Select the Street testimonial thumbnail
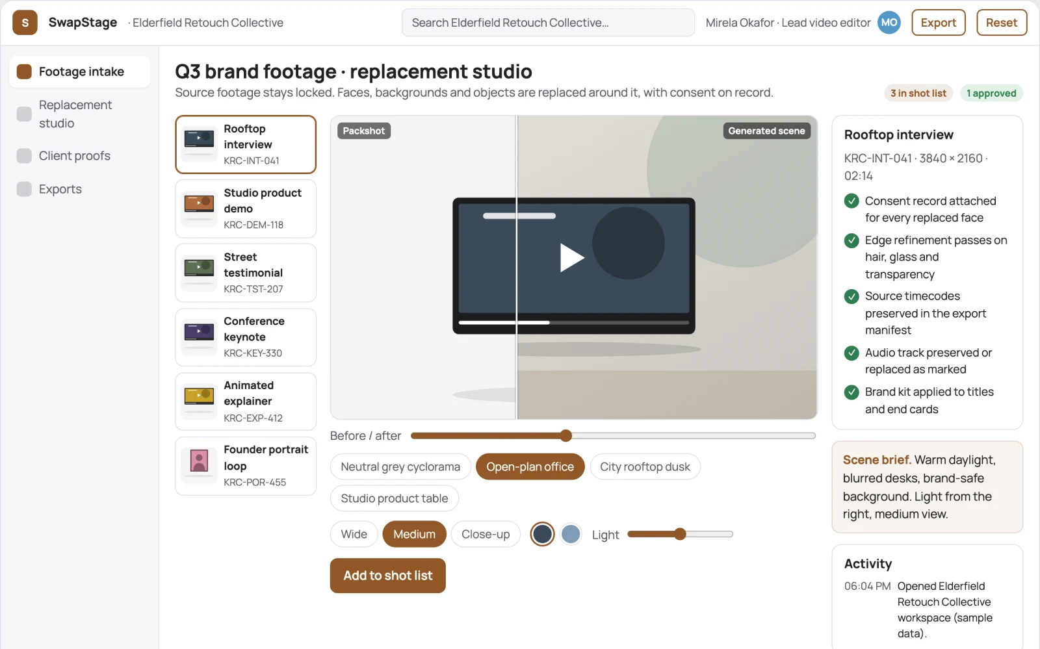Viewport: 1040px width, 649px height. coord(199,273)
